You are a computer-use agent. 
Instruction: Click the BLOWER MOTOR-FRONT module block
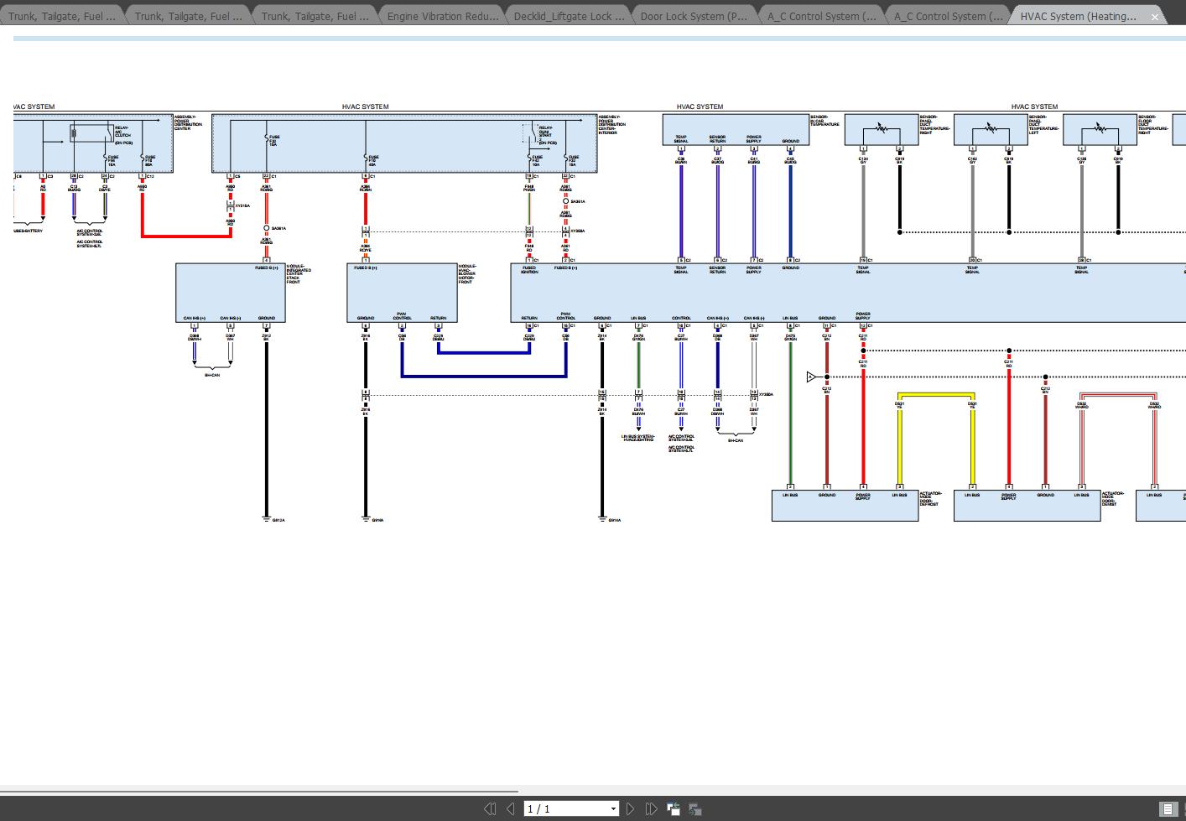coord(401,293)
